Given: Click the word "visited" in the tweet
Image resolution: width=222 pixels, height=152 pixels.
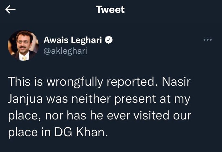Looking at the screenshot, I should (151, 115).
